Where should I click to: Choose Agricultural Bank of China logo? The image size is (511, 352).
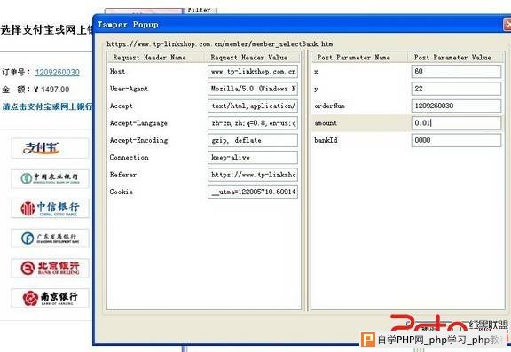(x=50, y=178)
